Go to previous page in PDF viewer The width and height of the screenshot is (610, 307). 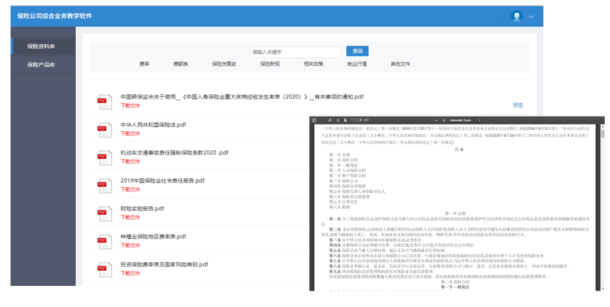point(337,121)
